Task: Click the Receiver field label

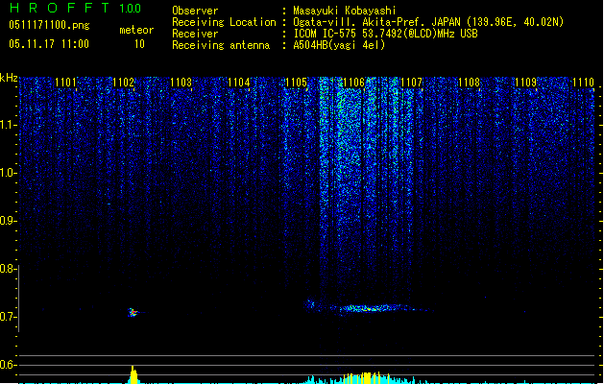Action: [x=195, y=34]
